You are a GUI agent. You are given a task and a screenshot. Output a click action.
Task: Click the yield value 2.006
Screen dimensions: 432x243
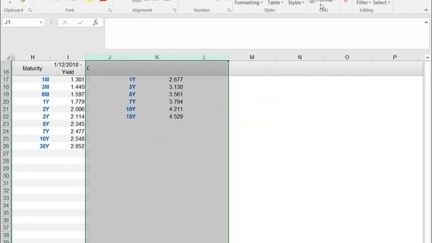pyautogui.click(x=67, y=109)
